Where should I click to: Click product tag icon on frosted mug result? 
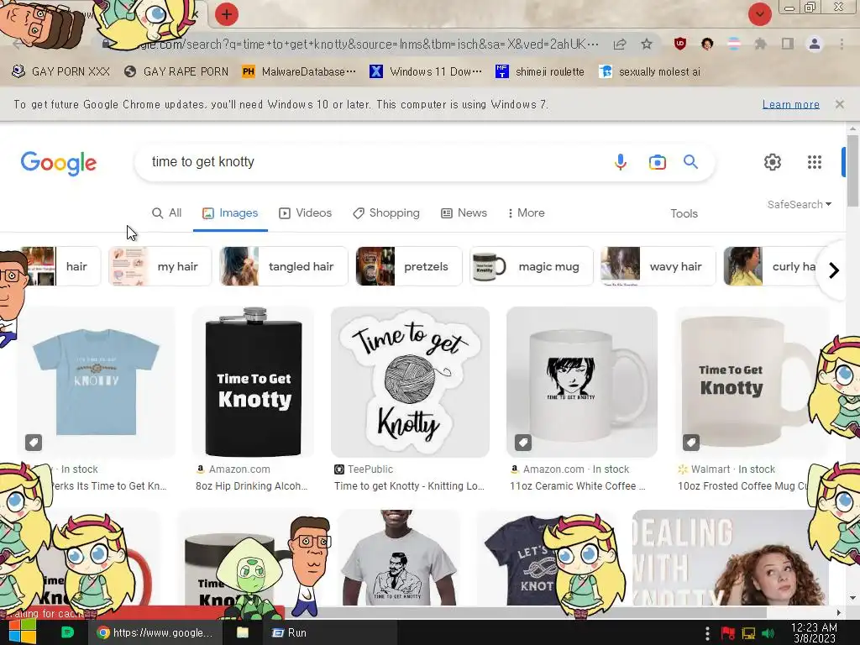coord(690,442)
